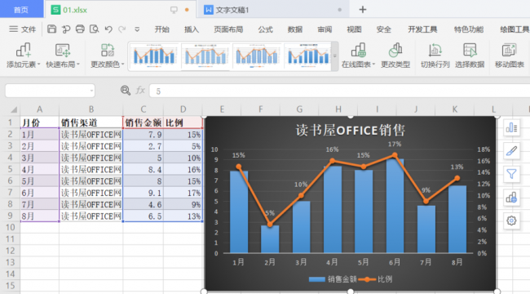This screenshot has width=530, height=294.
Task: Open the quick access toolbar dropdown arrow
Action: (x=137, y=29)
